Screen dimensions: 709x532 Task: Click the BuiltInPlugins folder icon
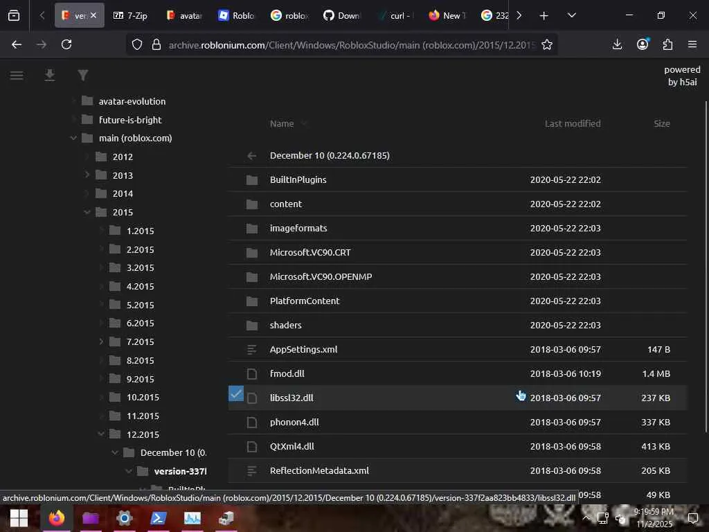tap(252, 180)
